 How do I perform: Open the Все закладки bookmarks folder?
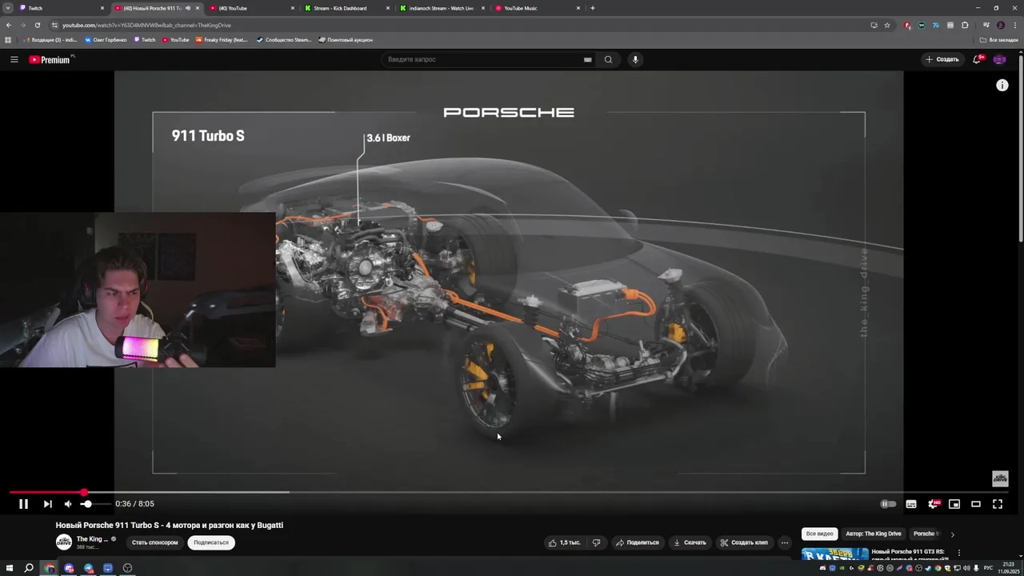coord(1000,40)
